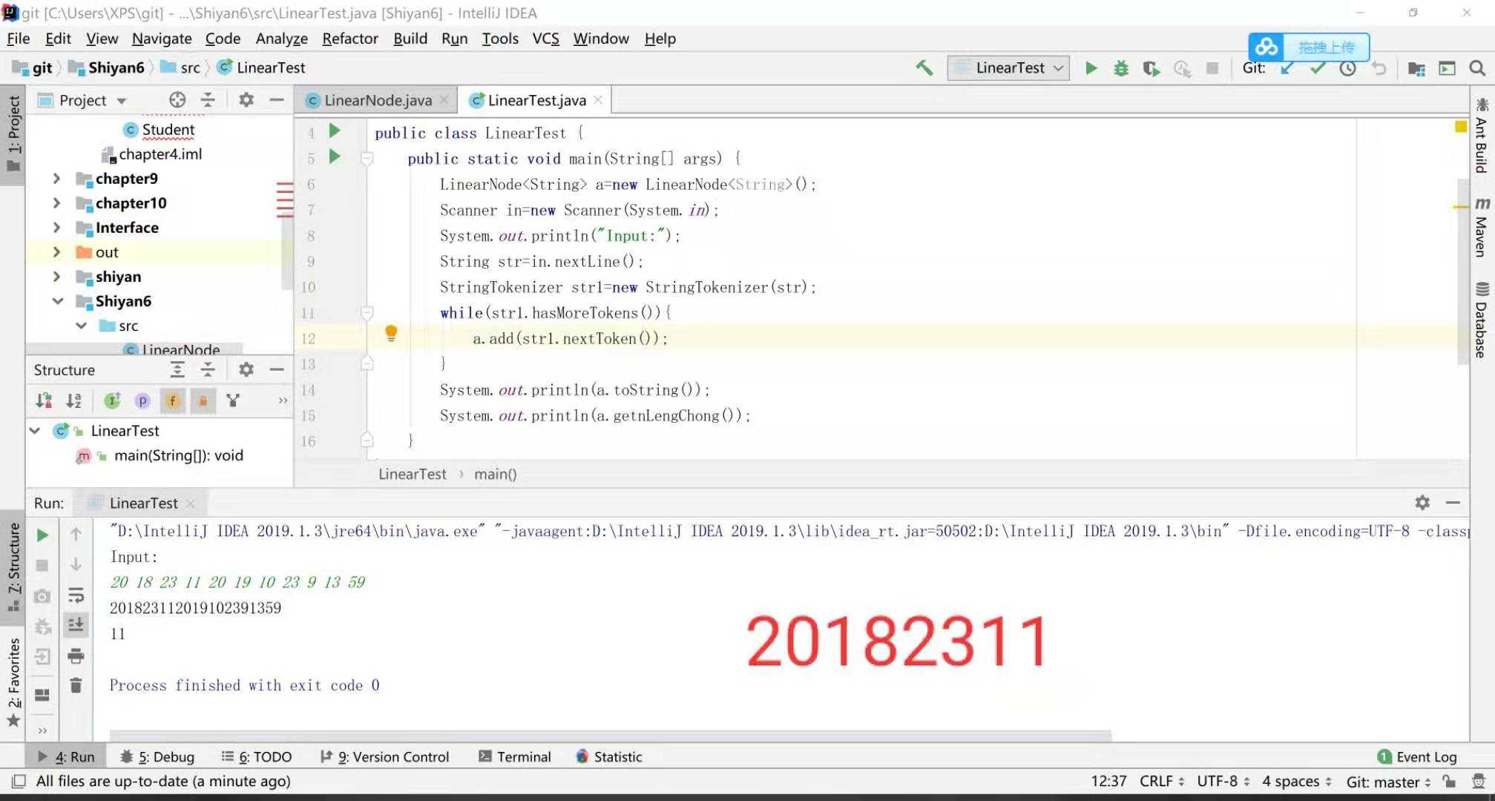Expand the Interface folder
The height and width of the screenshot is (801, 1495).
tap(56, 228)
